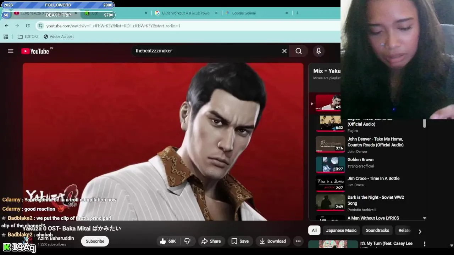Click the magnifier search button

pos(299,51)
